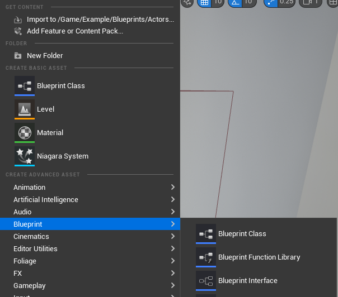Image resolution: width=338 pixels, height=297 pixels.
Task: Select the FX menu entry
Action: 90,273
